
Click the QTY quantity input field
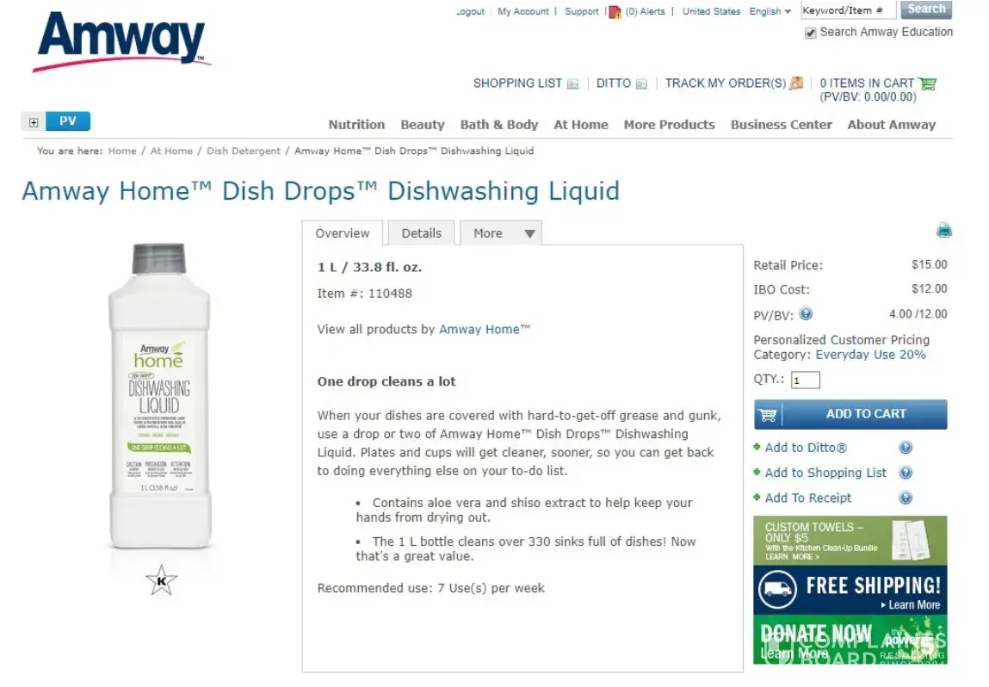click(x=806, y=381)
